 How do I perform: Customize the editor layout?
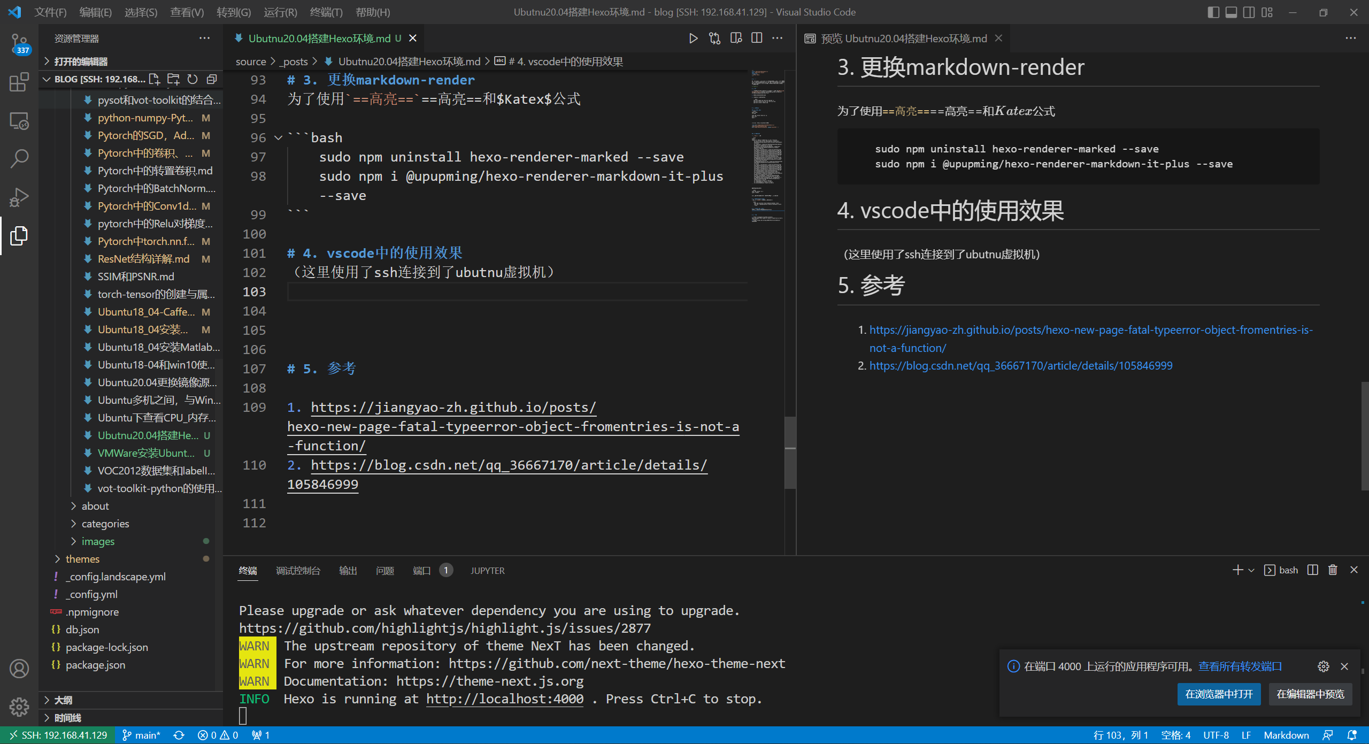tap(1267, 12)
